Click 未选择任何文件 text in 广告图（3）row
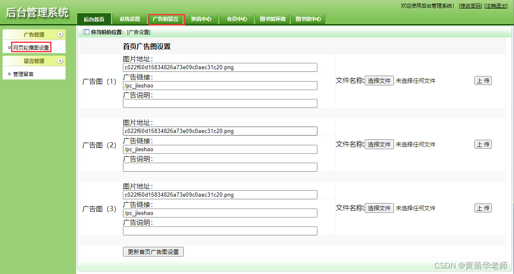 coord(416,208)
